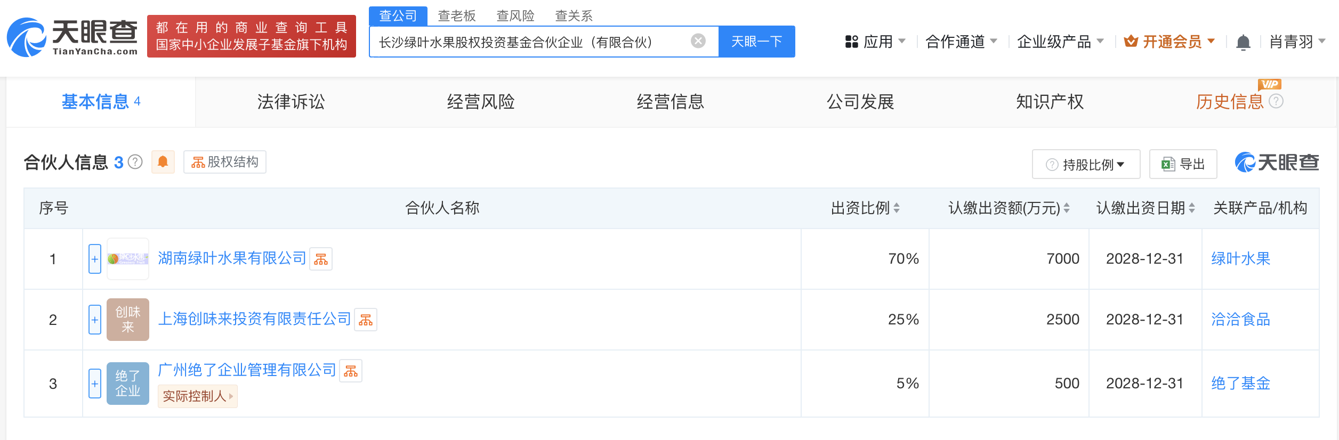This screenshot has height=440, width=1339.
Task: Open the notification bell in header
Action: pyautogui.click(x=1243, y=42)
